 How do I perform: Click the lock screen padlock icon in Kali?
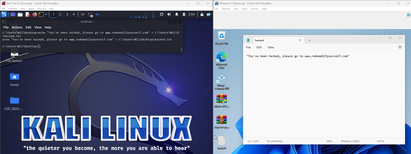click(x=202, y=14)
